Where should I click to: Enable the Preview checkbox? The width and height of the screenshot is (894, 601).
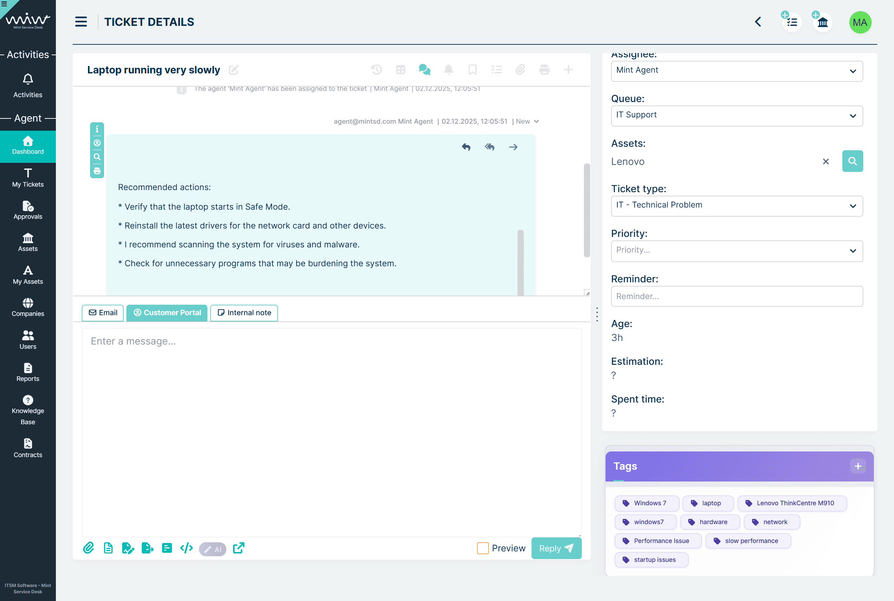[x=483, y=548]
